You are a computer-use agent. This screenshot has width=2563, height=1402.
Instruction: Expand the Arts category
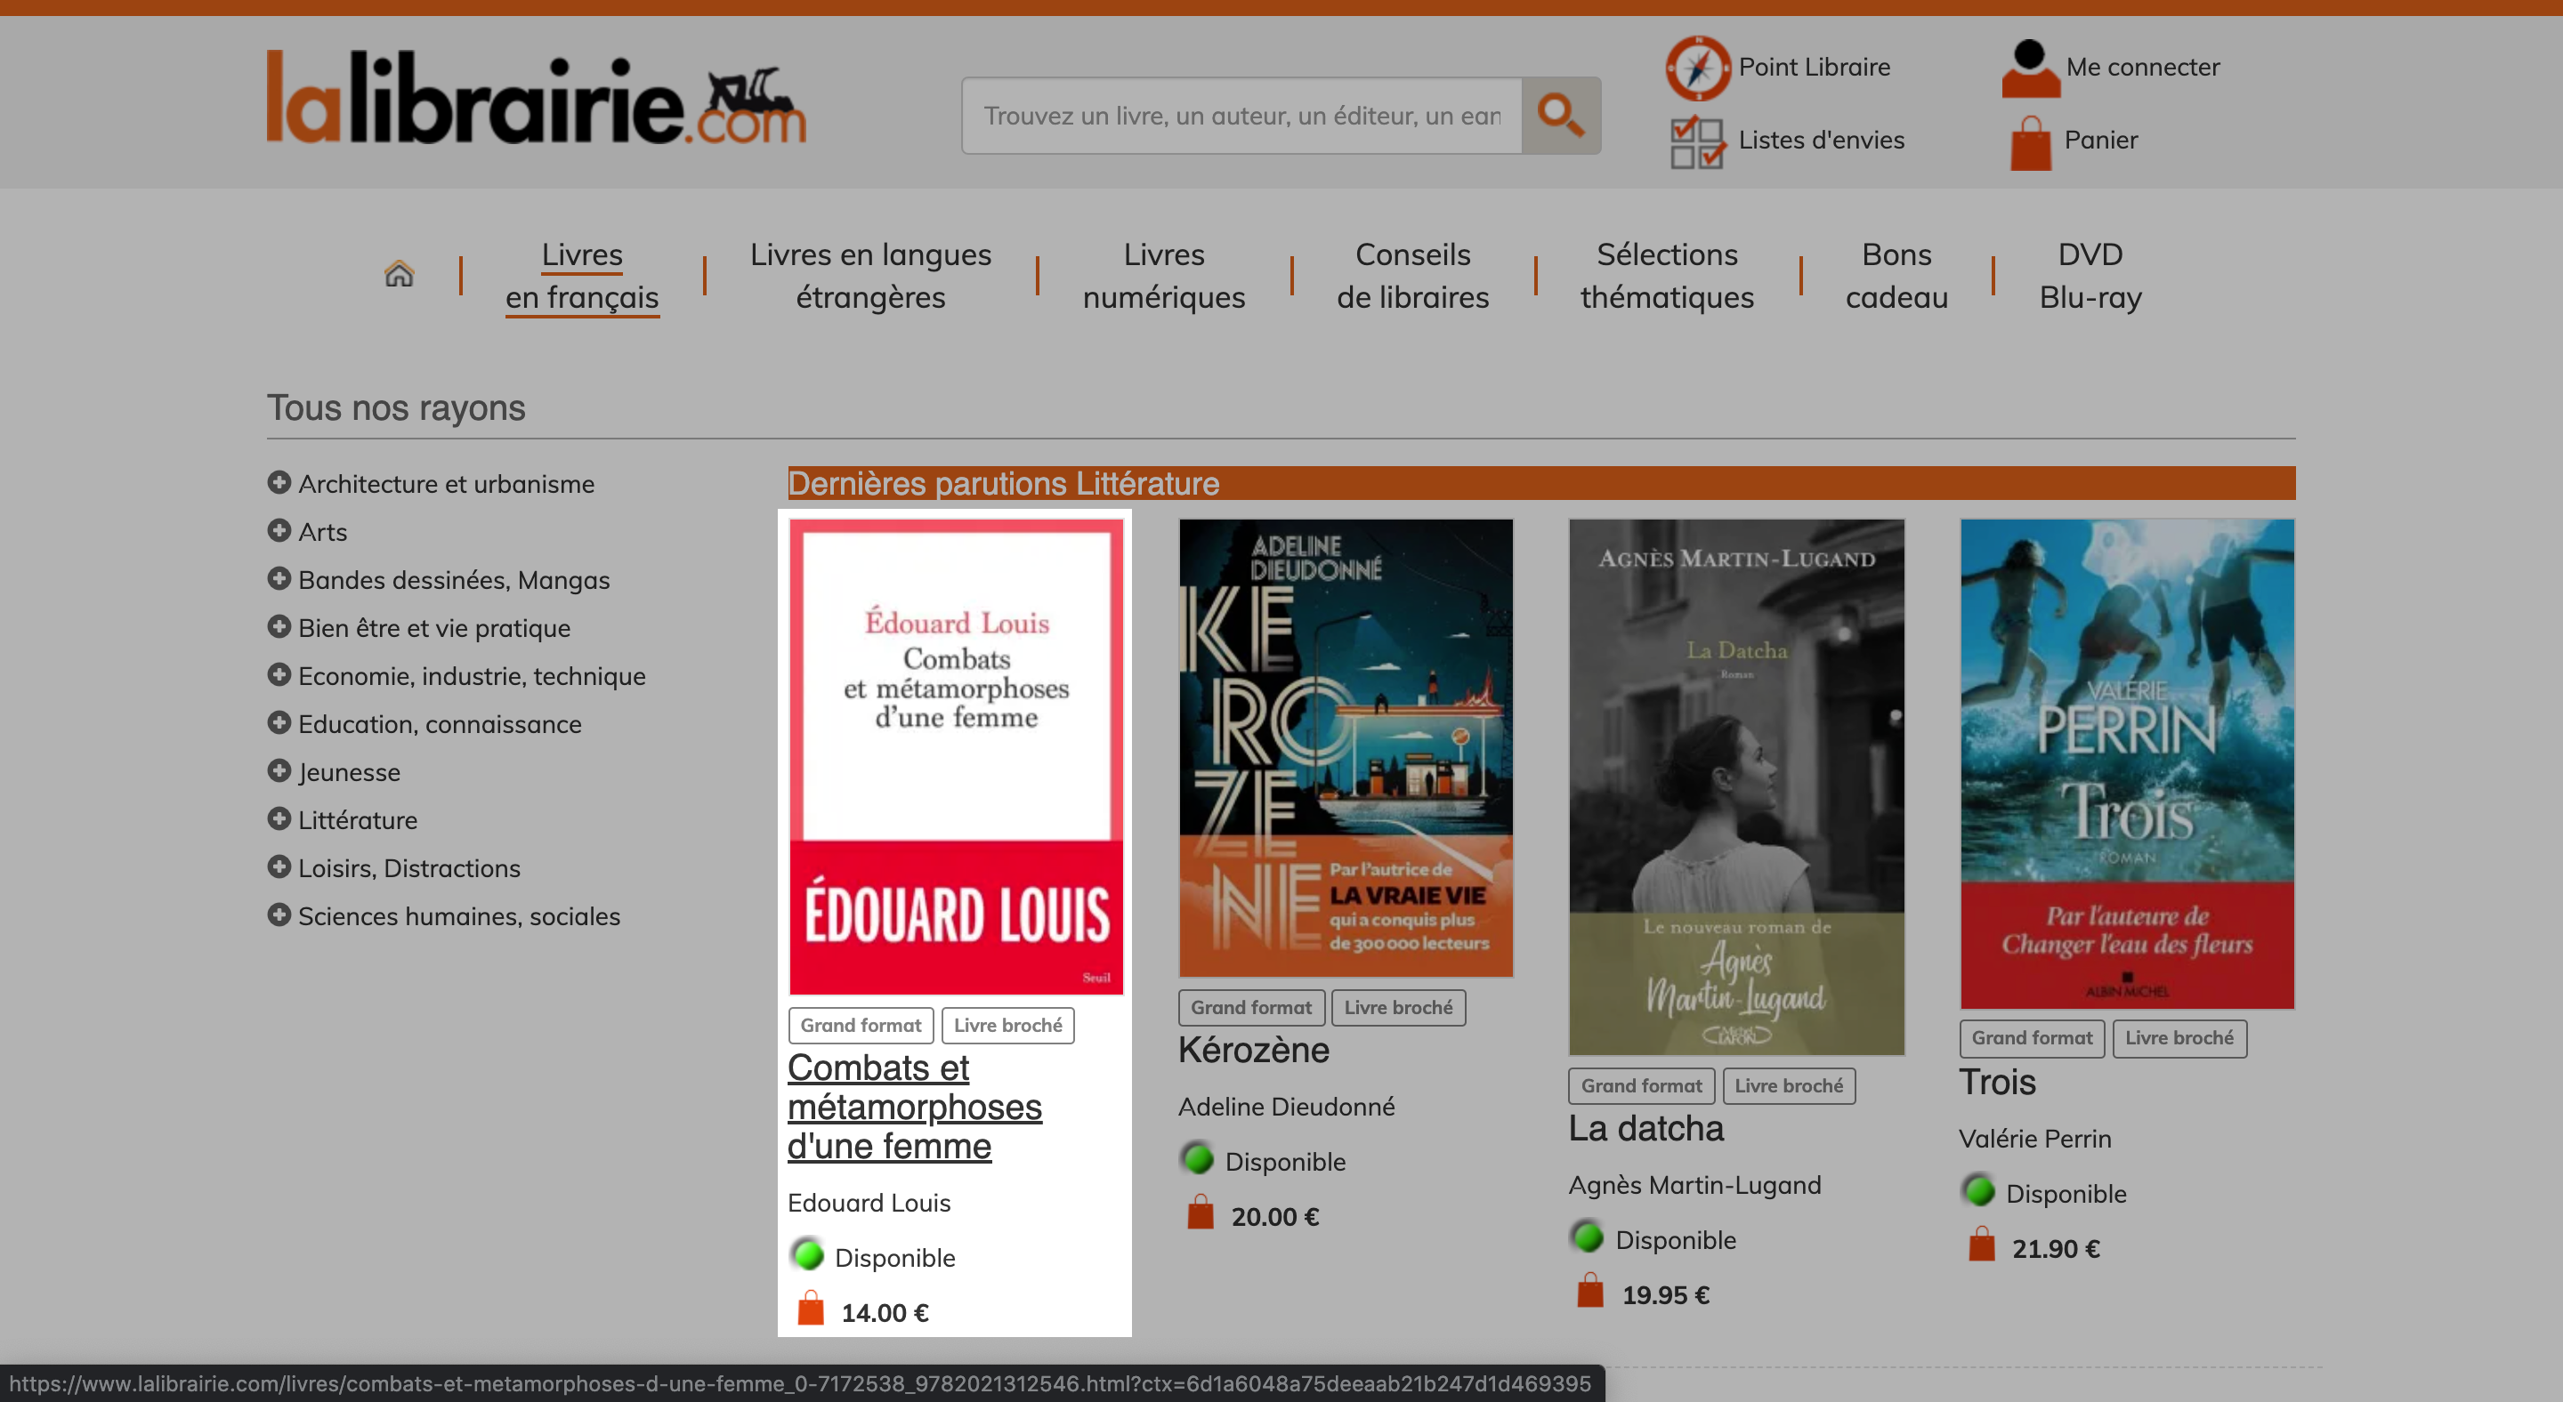(x=279, y=530)
